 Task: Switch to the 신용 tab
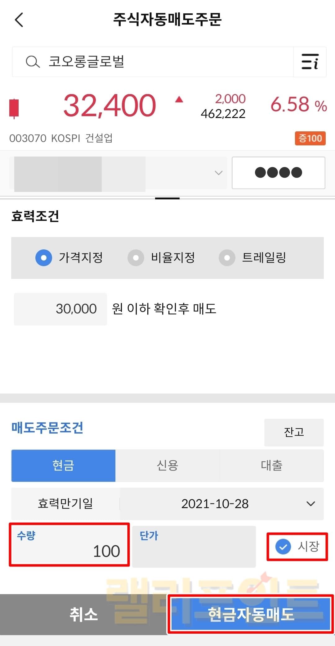pos(167,466)
